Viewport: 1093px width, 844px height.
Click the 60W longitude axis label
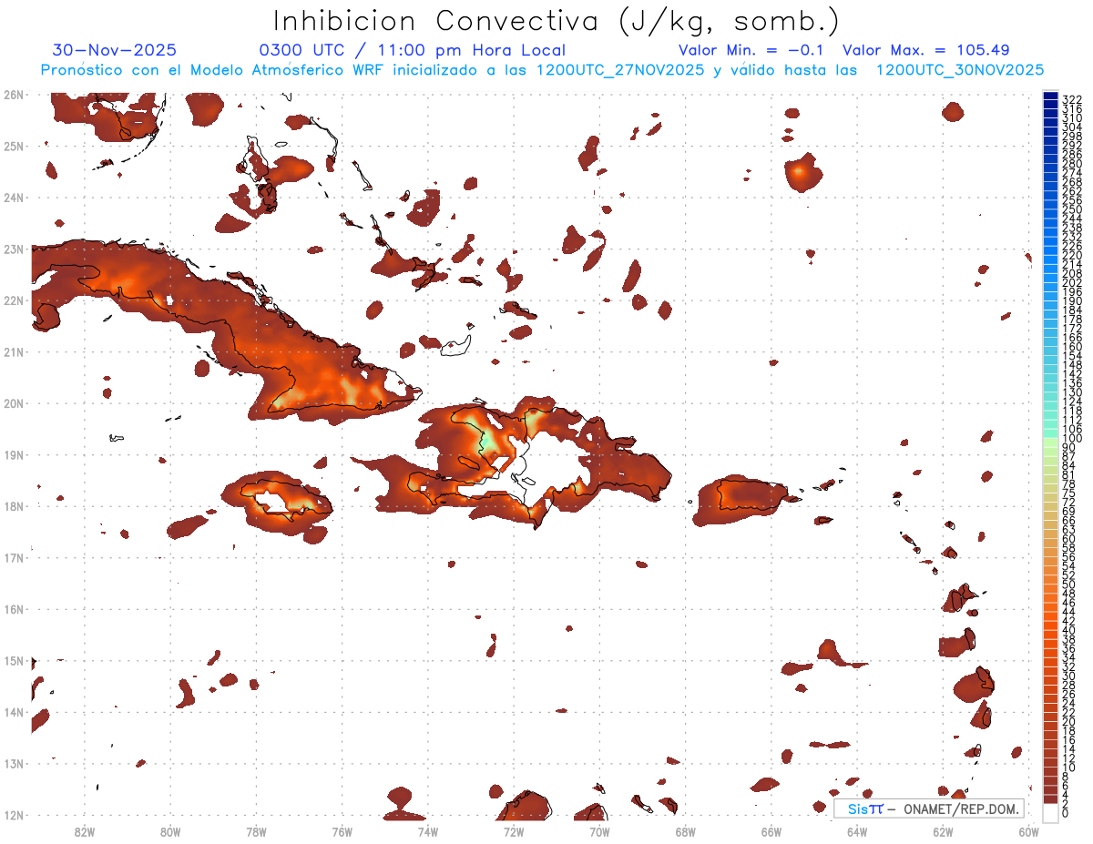pos(1028,831)
